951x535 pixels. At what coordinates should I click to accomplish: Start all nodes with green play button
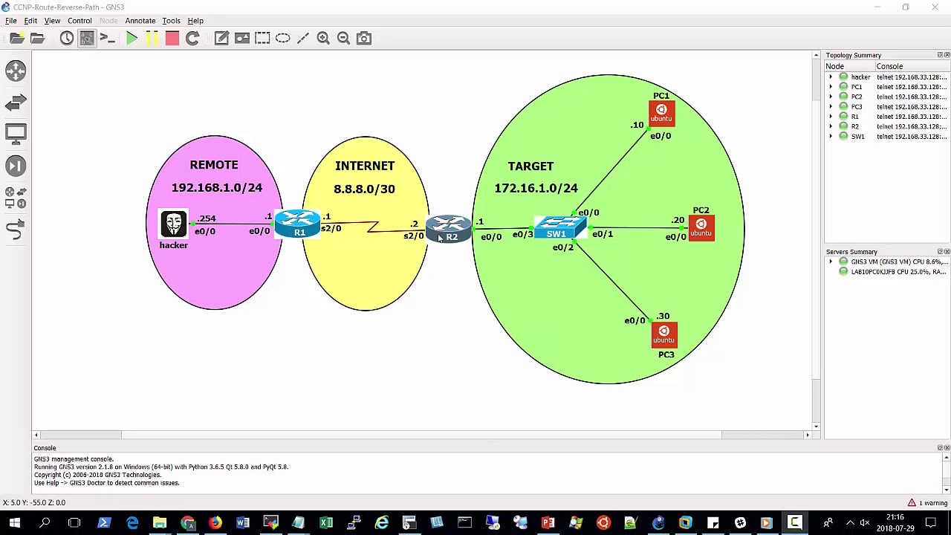[x=132, y=38]
